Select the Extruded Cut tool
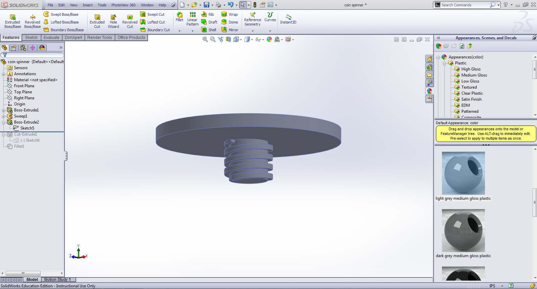The height and width of the screenshot is (289, 537). 97,21
